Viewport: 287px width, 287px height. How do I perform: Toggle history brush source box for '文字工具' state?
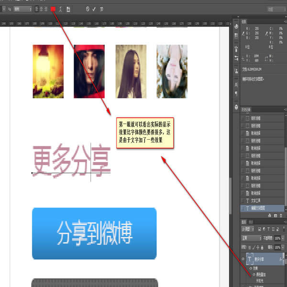(x=243, y=200)
